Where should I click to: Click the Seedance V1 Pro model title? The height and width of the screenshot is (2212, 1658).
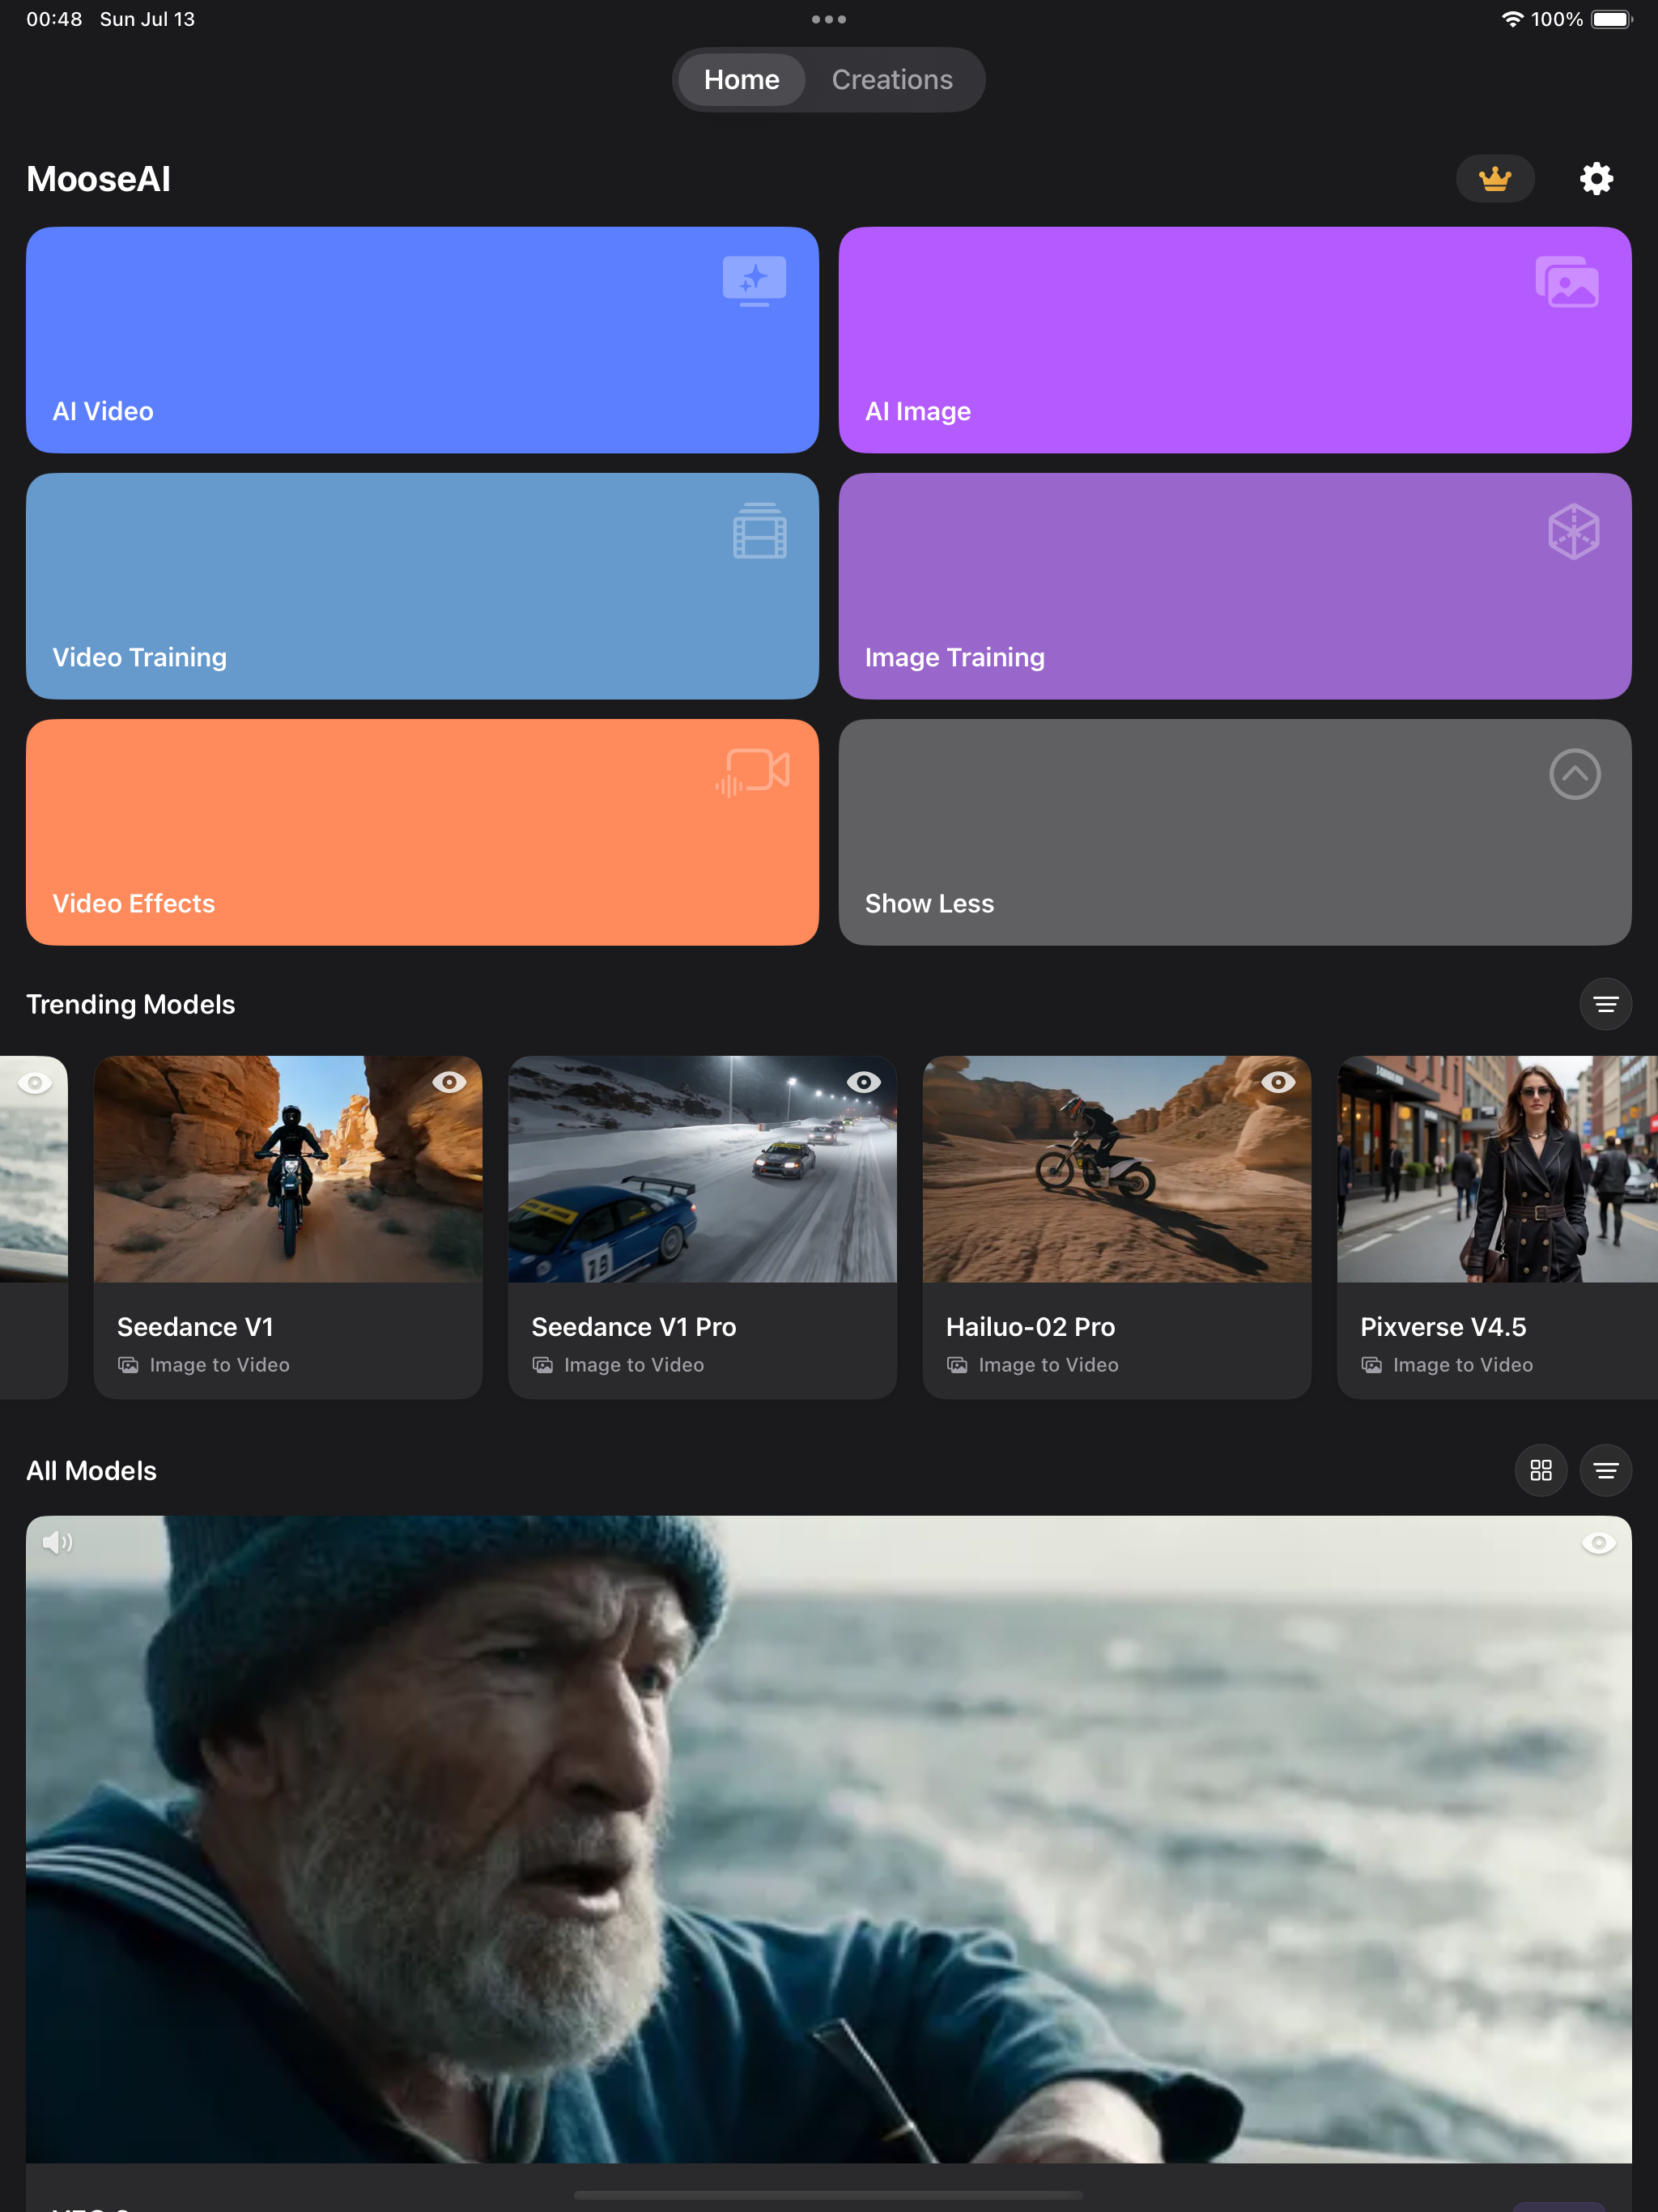coord(634,1327)
